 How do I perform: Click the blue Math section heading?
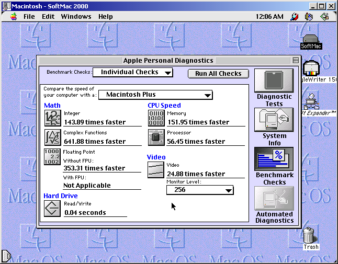point(52,106)
